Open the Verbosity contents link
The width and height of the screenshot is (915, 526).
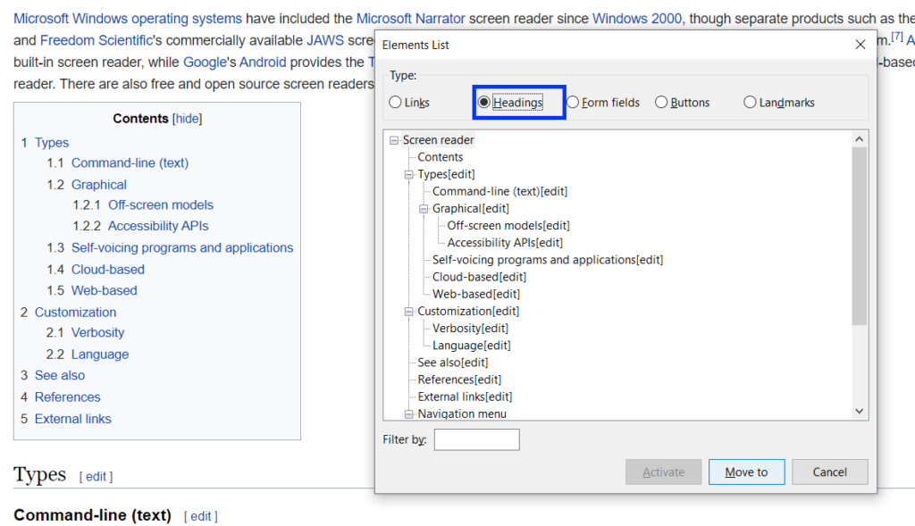pyautogui.click(x=97, y=333)
